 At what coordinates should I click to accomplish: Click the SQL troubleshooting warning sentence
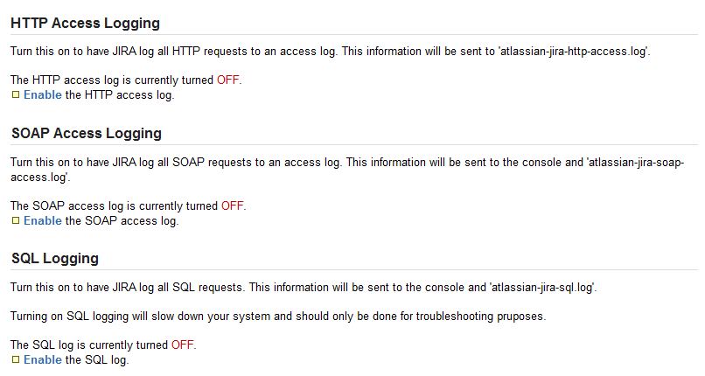(x=277, y=316)
